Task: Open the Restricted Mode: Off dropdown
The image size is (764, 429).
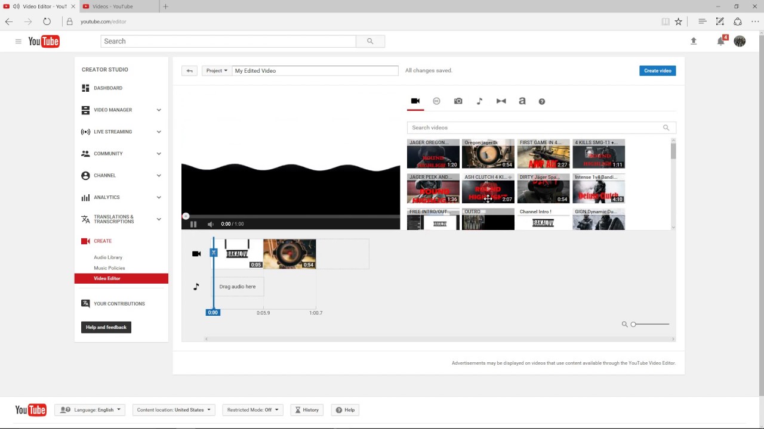Action: pos(252,410)
